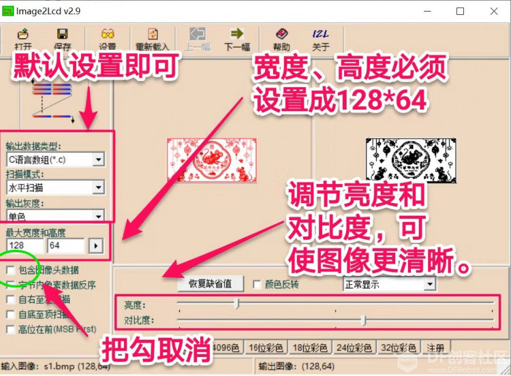Toggle 自右至左扫描 checkbox

click(10, 300)
